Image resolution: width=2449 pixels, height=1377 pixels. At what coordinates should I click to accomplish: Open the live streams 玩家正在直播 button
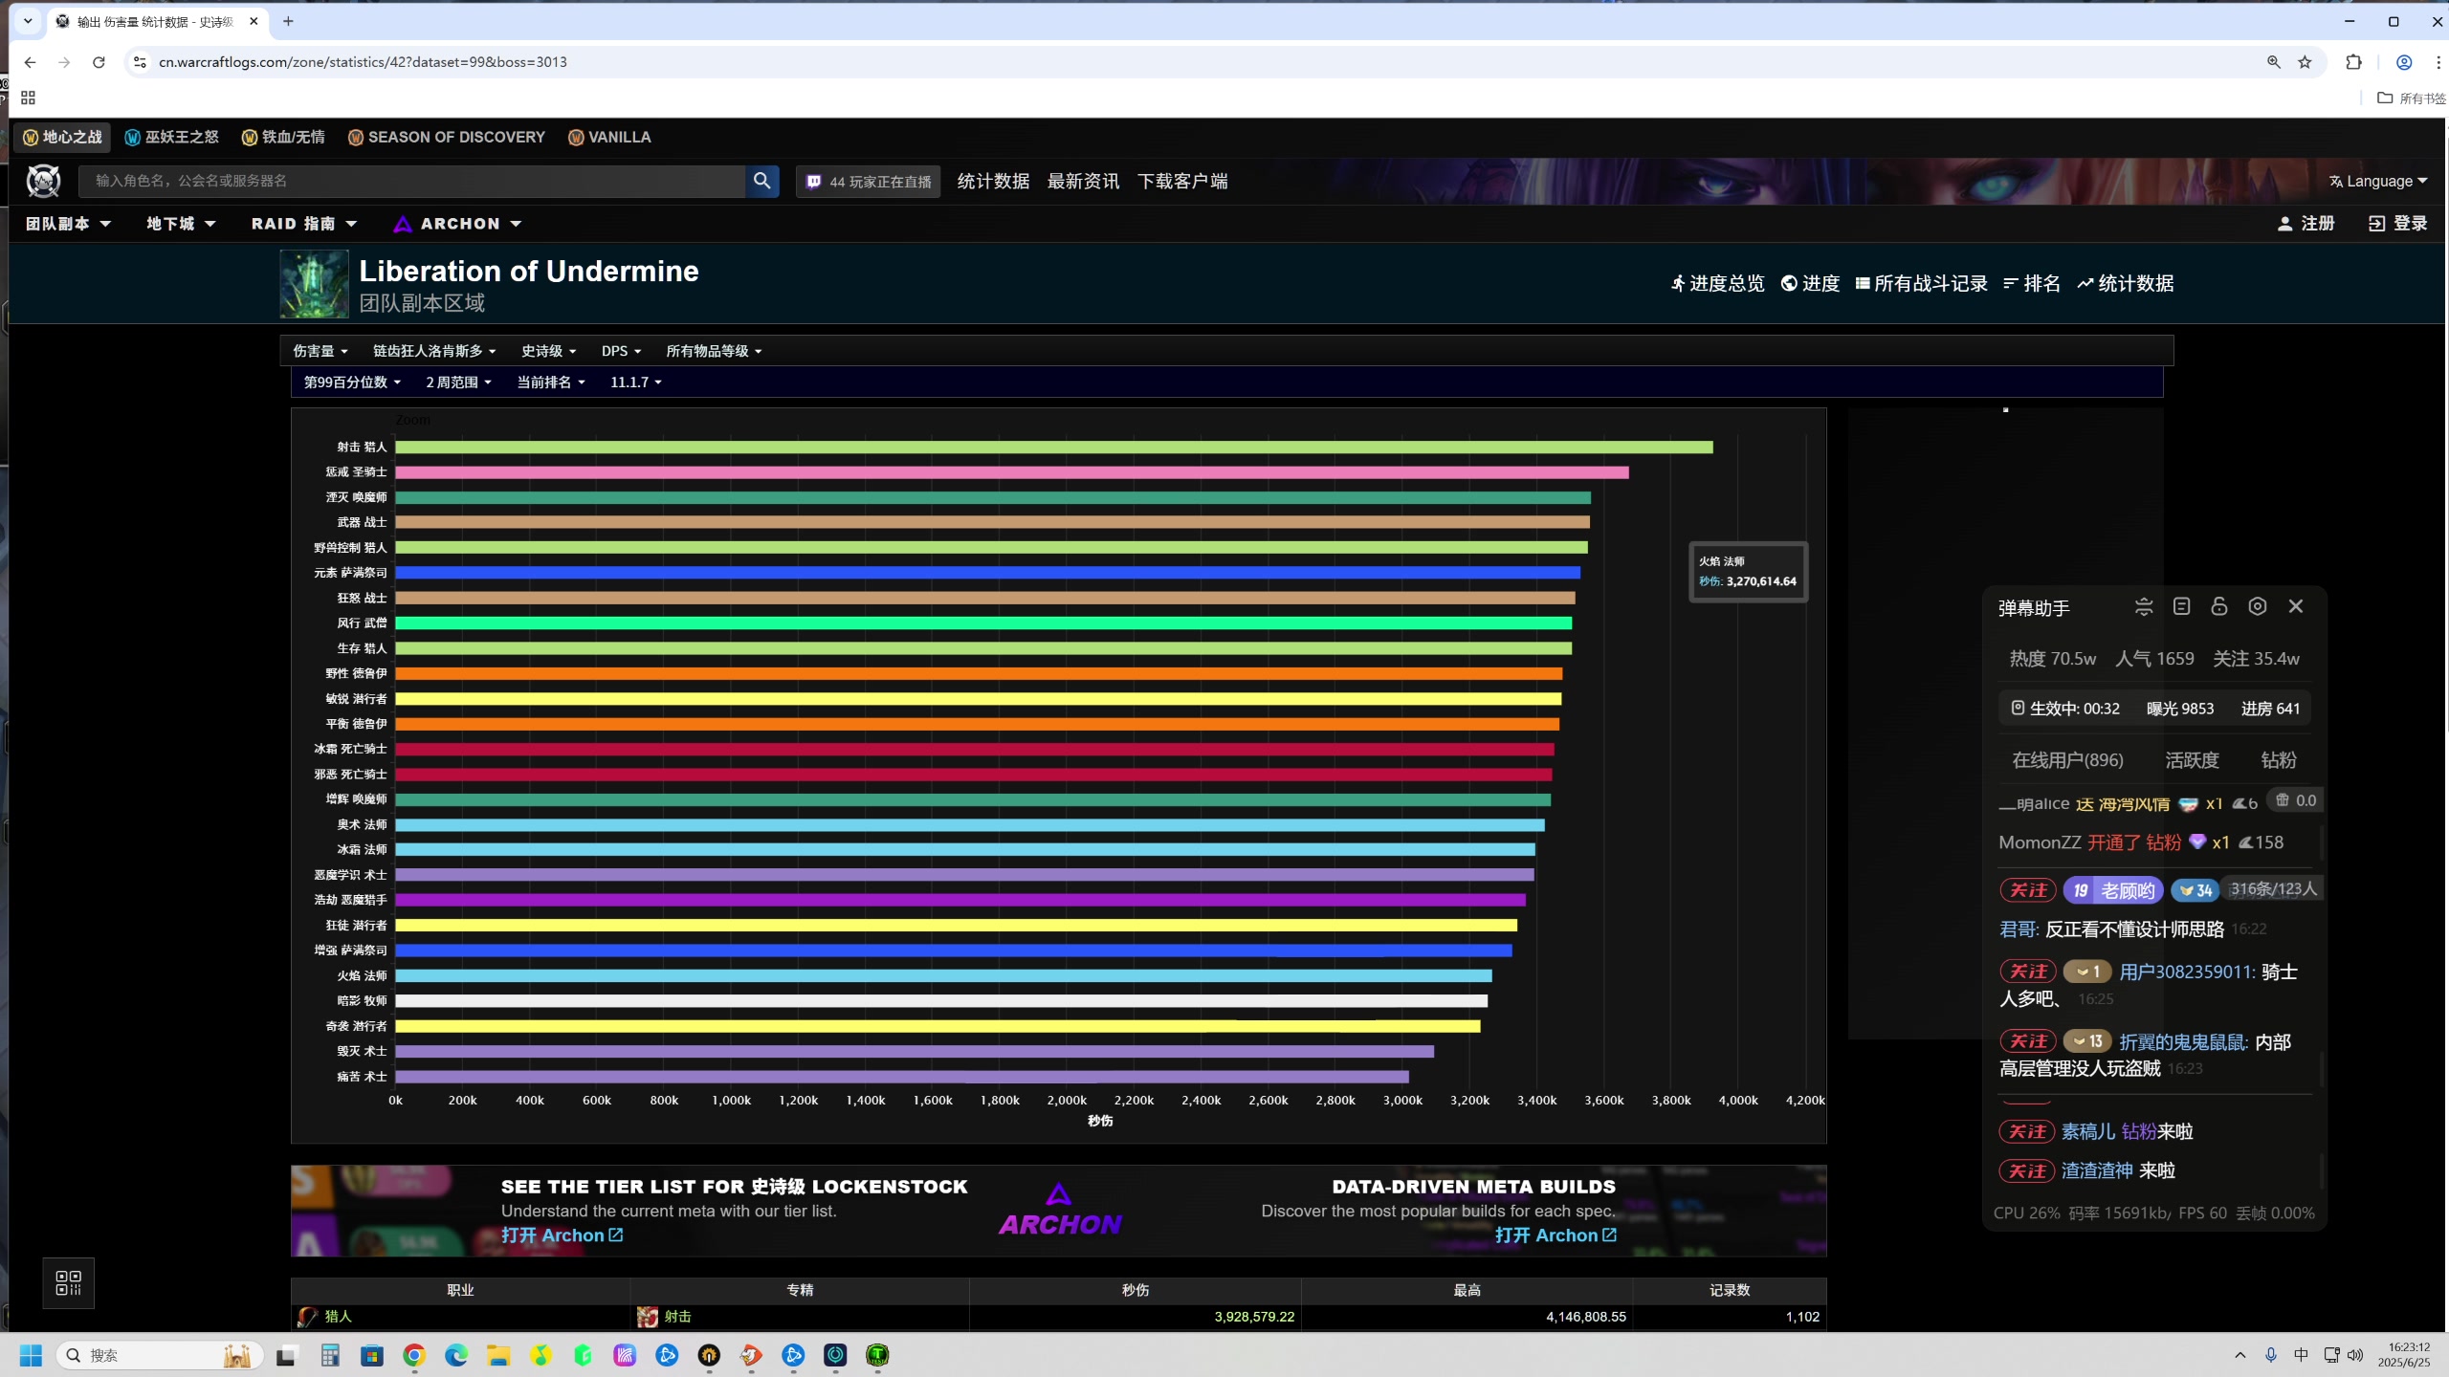(869, 182)
